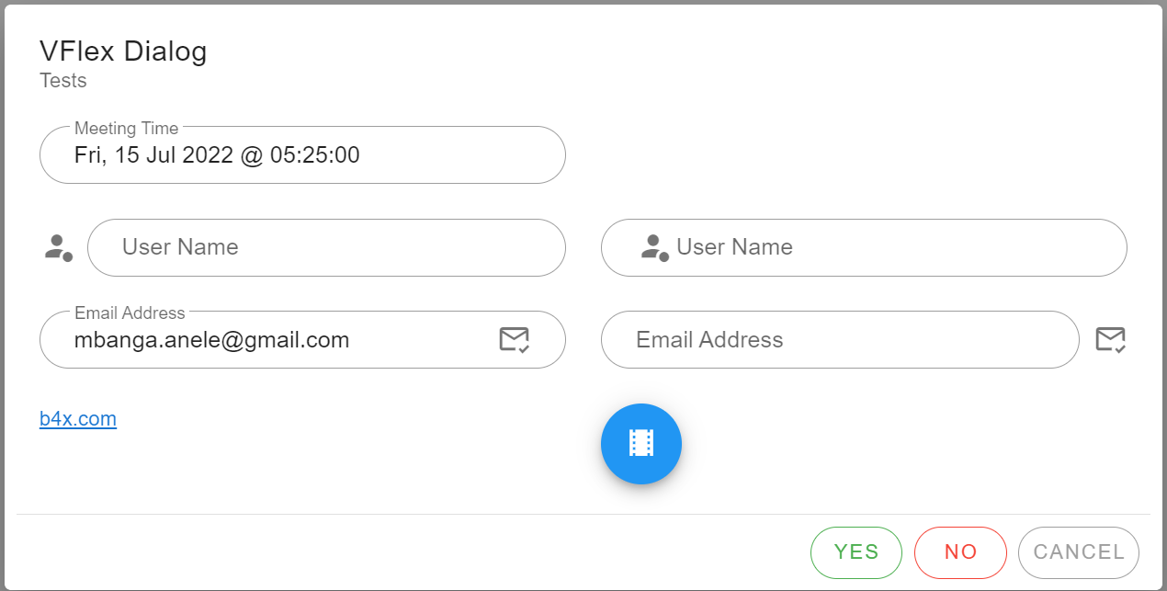Dismiss the dialog with CANCEL
The width and height of the screenshot is (1167, 591).
click(1079, 552)
